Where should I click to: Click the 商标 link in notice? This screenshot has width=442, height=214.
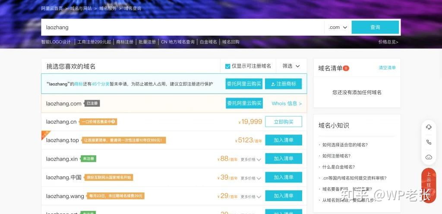click(79, 84)
